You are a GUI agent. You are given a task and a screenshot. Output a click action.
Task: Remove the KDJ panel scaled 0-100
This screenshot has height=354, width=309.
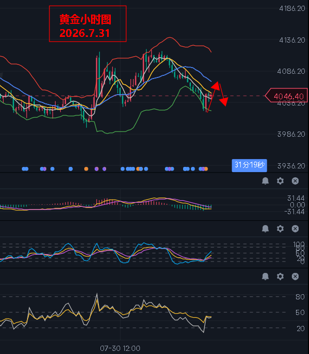pos(295,229)
